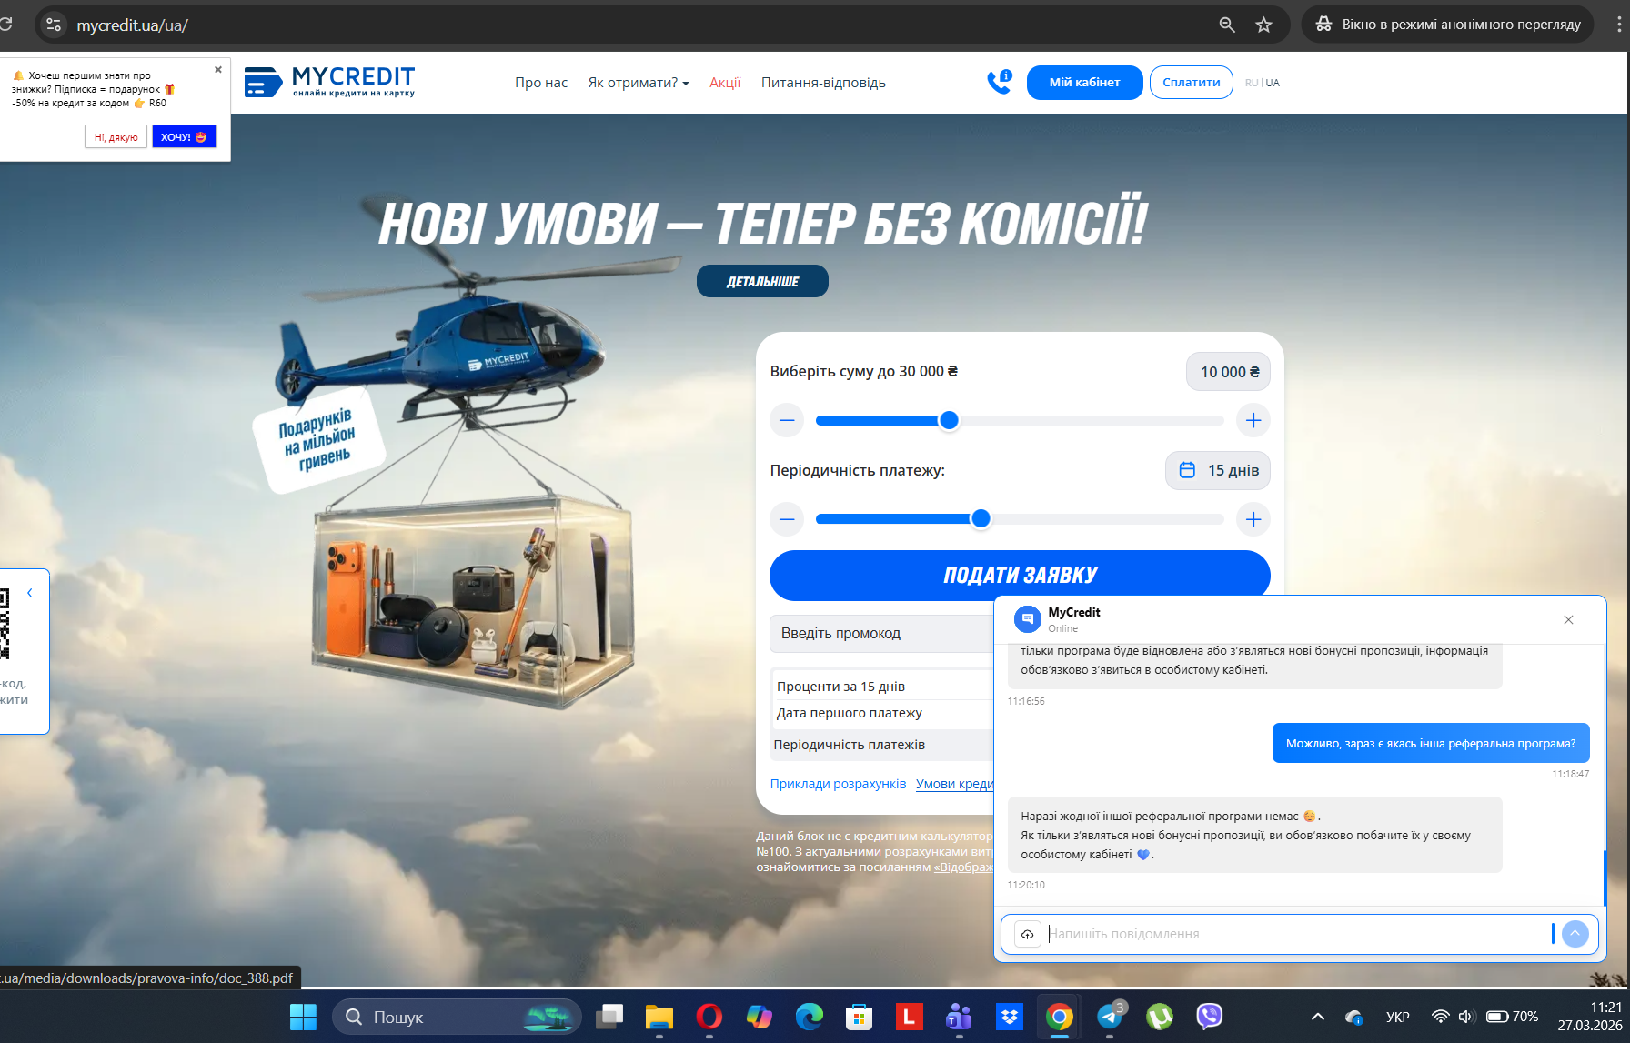Click the payment period slider handle
The image size is (1630, 1043).
[981, 518]
